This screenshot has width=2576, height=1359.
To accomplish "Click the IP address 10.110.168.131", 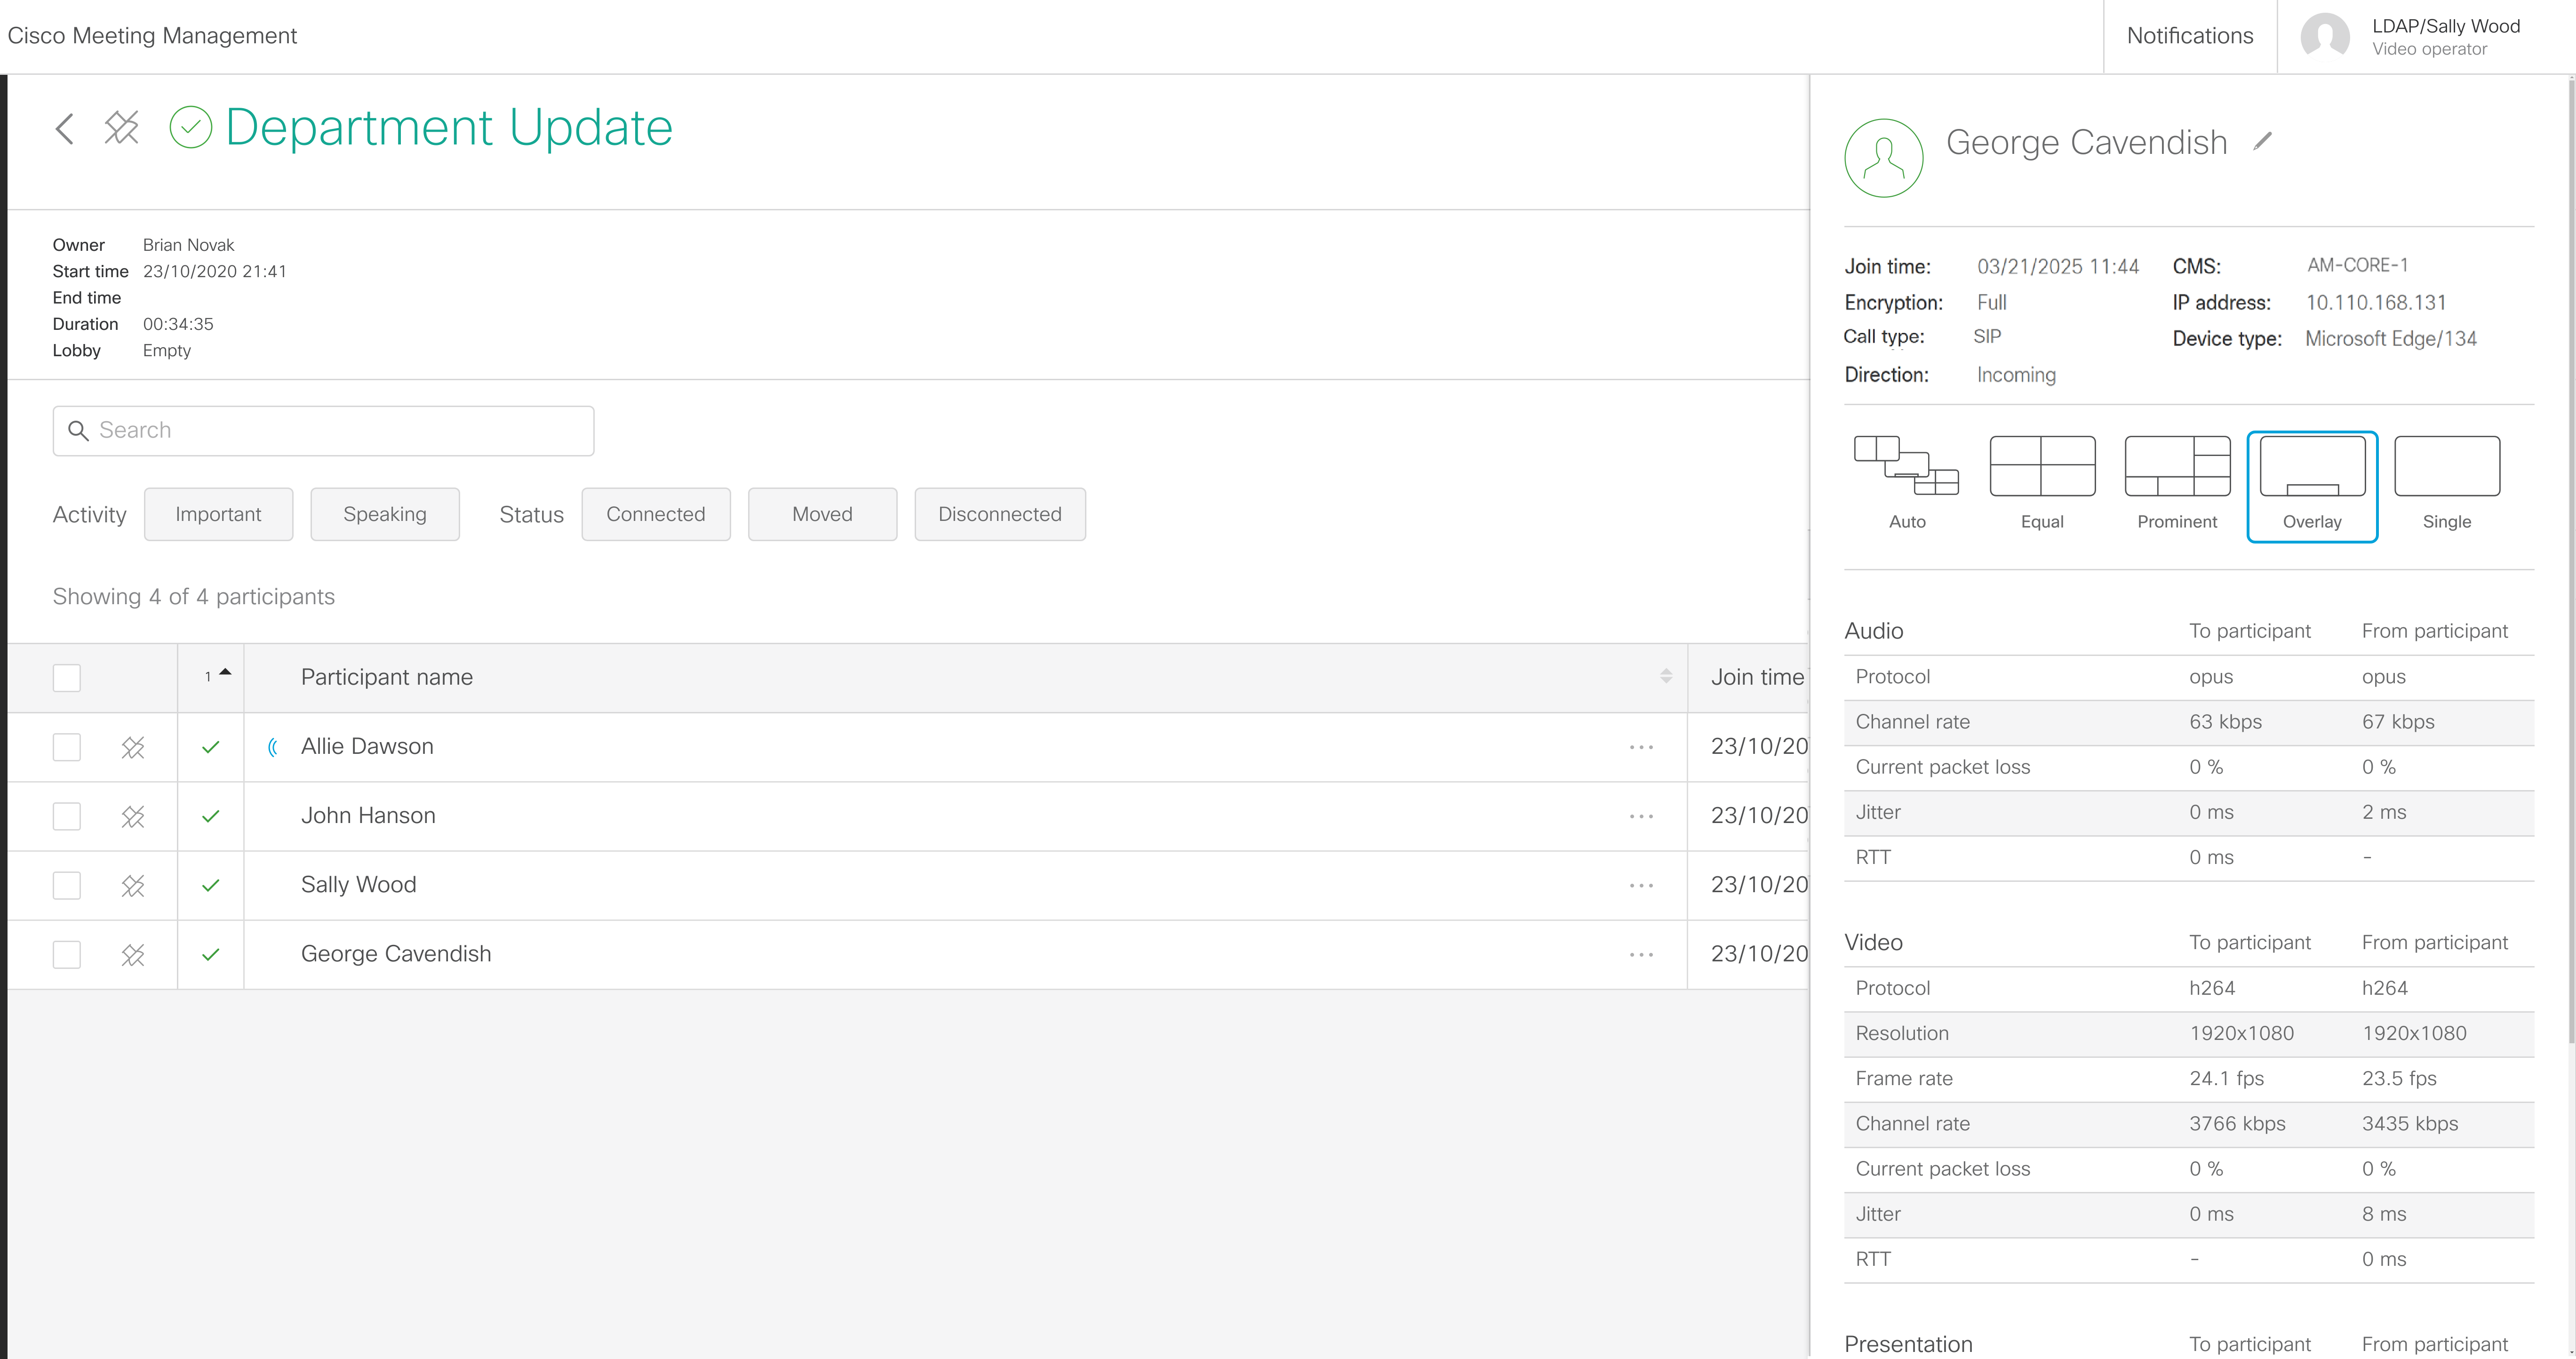I will point(2376,302).
